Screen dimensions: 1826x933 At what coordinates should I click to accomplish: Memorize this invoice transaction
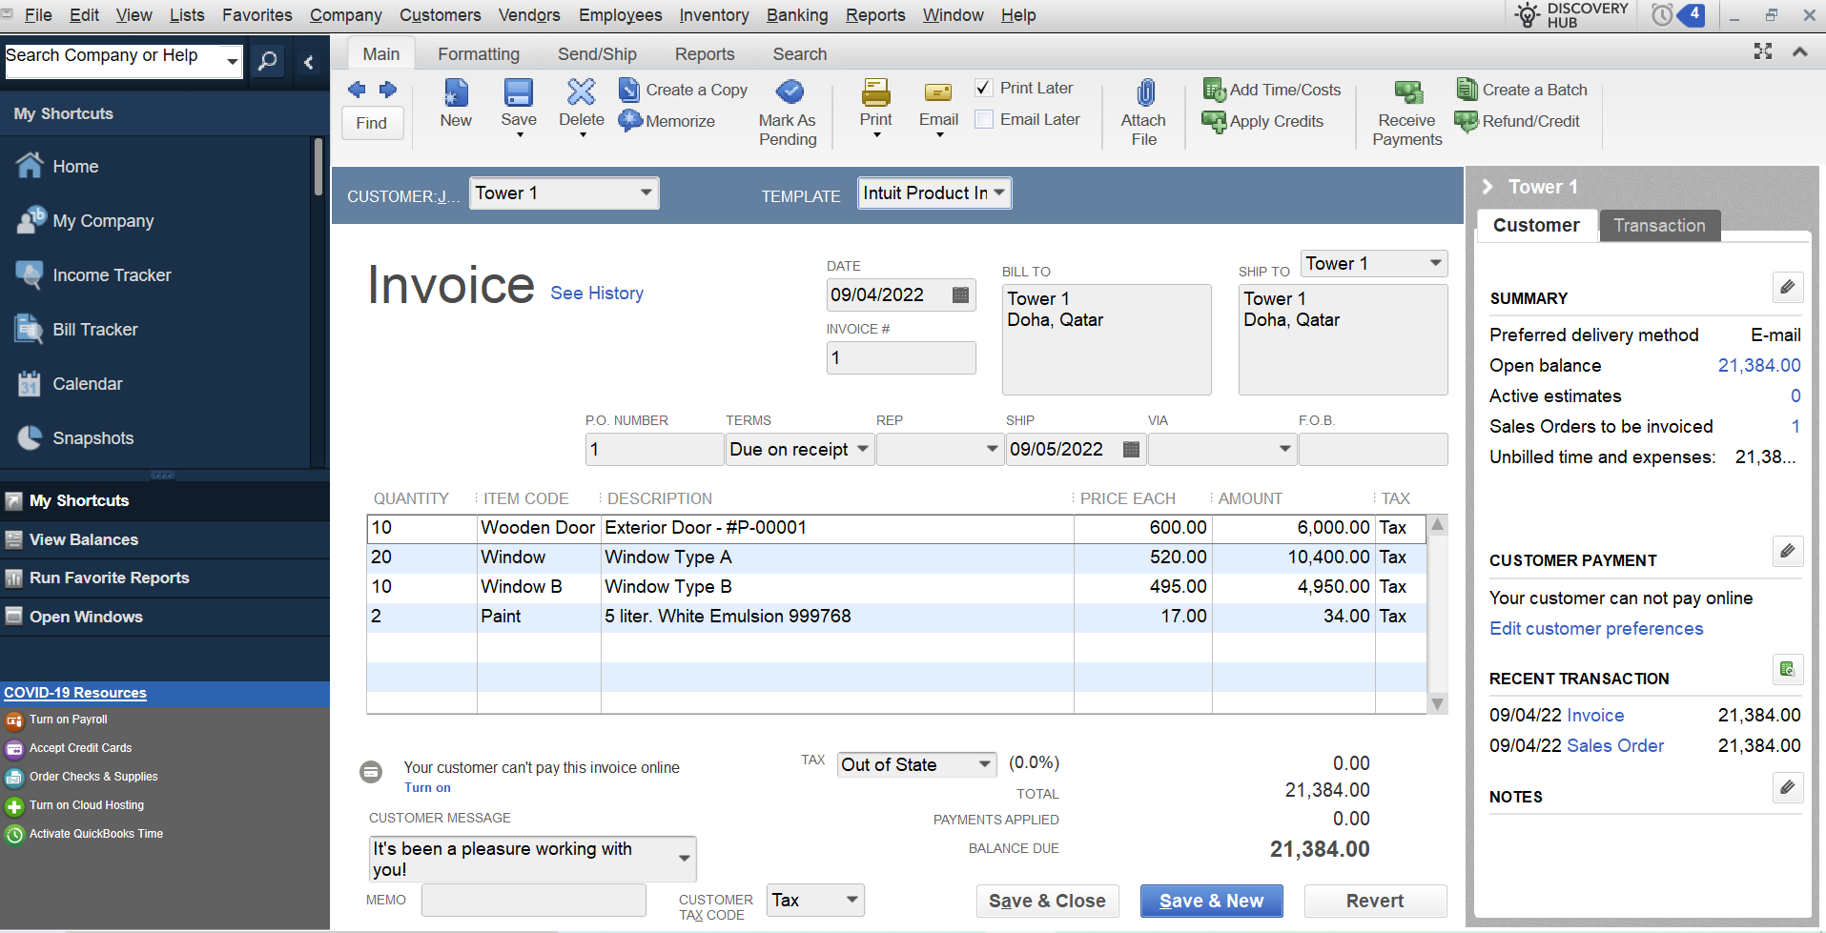[x=667, y=121]
